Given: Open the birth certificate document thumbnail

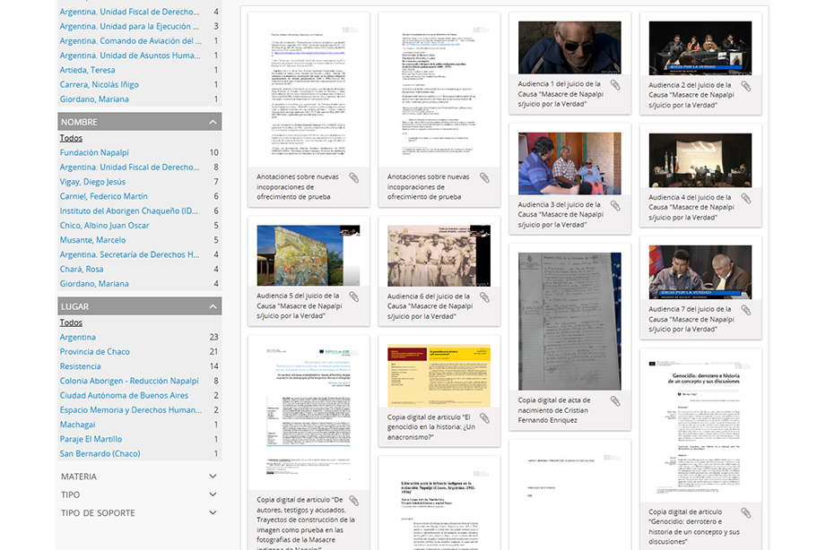Looking at the screenshot, I should click(x=570, y=321).
